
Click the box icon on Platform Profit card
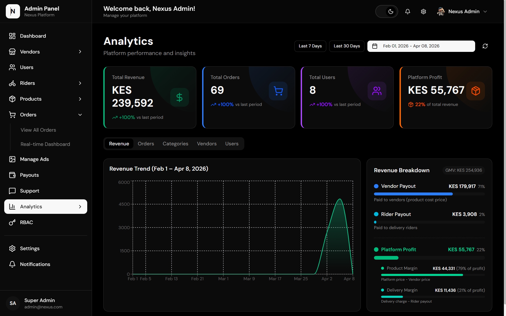475,91
